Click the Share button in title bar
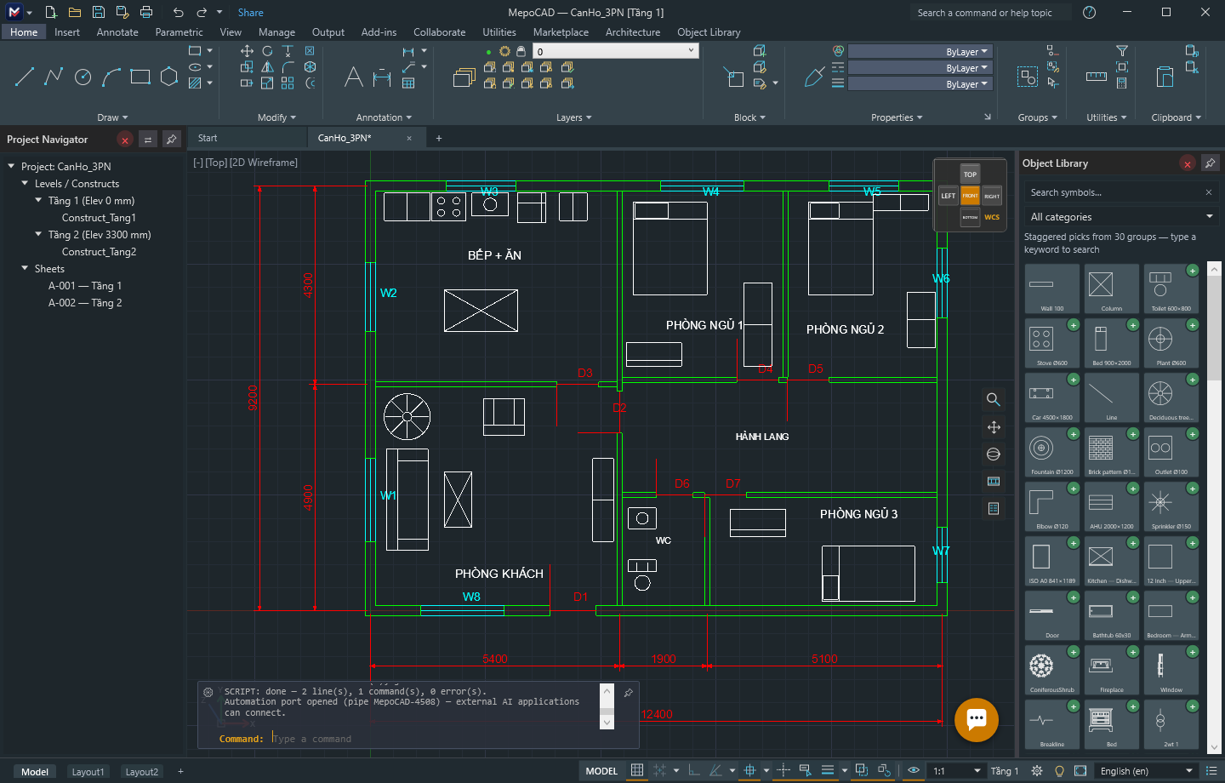Image resolution: width=1225 pixels, height=783 pixels. coord(250,13)
